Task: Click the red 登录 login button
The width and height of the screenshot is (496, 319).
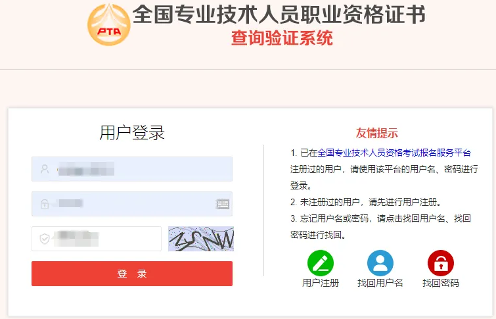Action: [x=132, y=274]
